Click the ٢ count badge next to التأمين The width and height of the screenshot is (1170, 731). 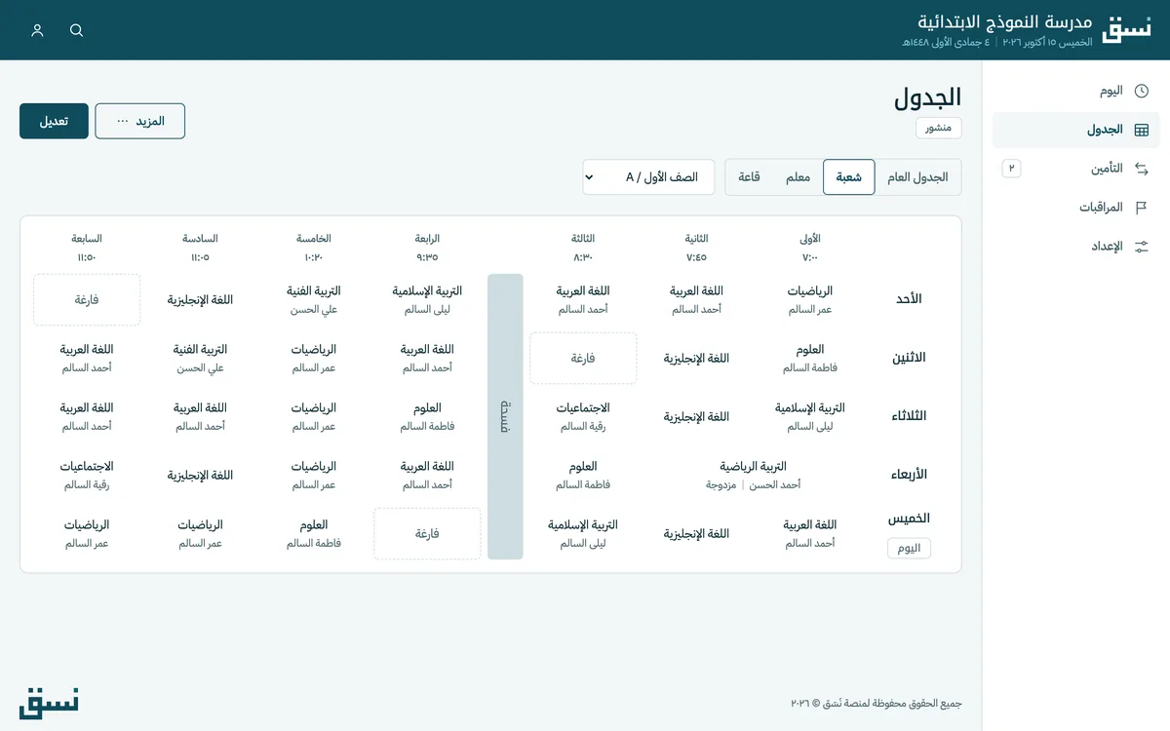pyautogui.click(x=1011, y=169)
